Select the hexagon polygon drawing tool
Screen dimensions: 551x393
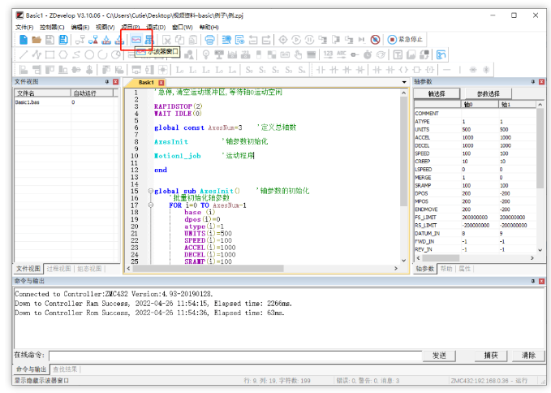(x=63, y=54)
